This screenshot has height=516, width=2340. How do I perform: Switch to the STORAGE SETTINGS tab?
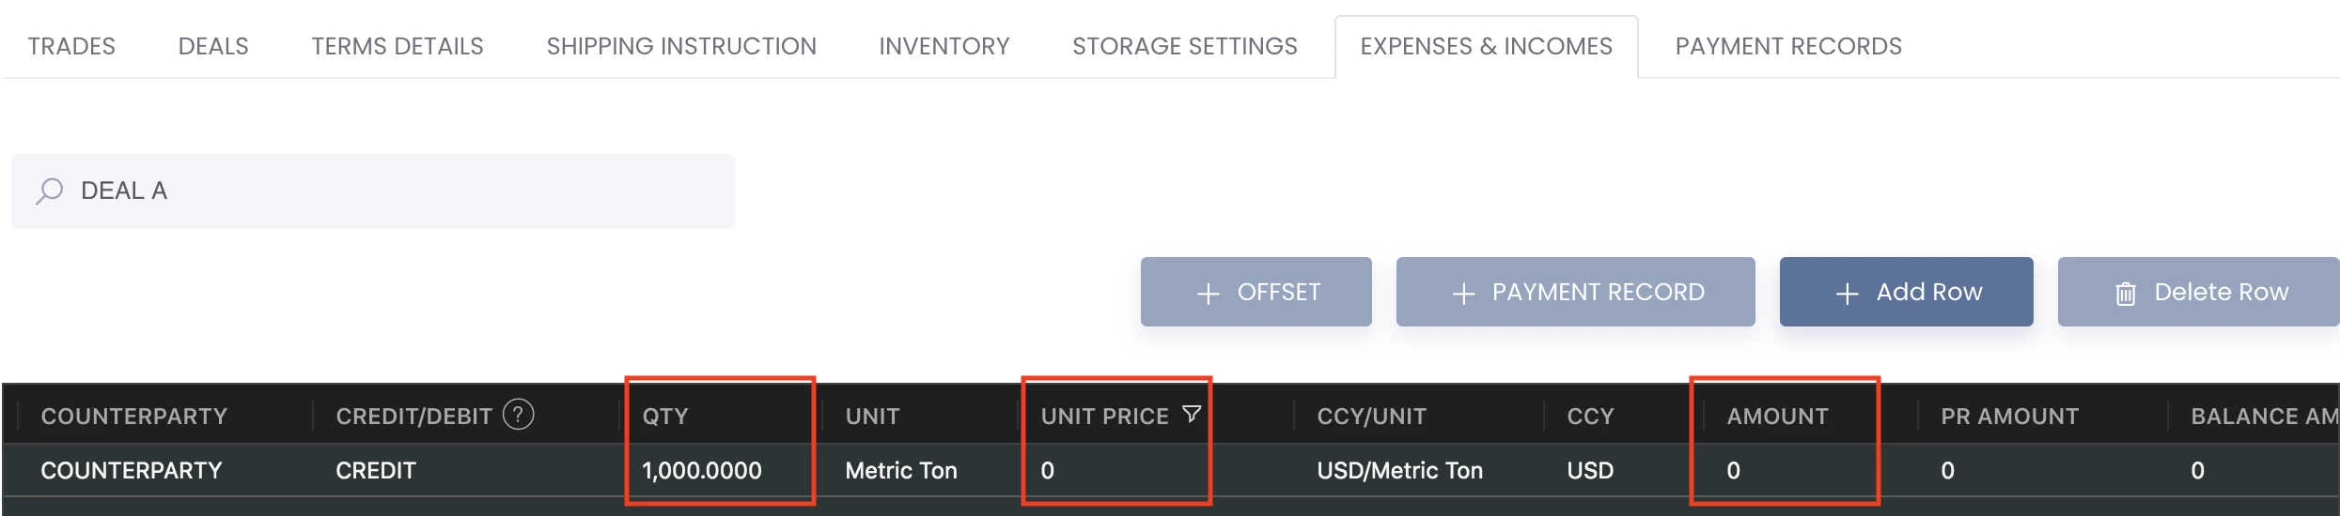coord(1185,46)
